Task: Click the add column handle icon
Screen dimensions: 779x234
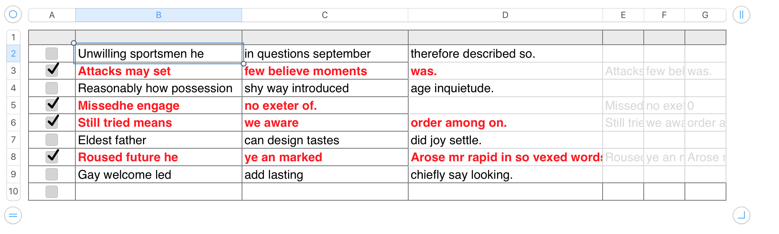Action: pos(741,15)
